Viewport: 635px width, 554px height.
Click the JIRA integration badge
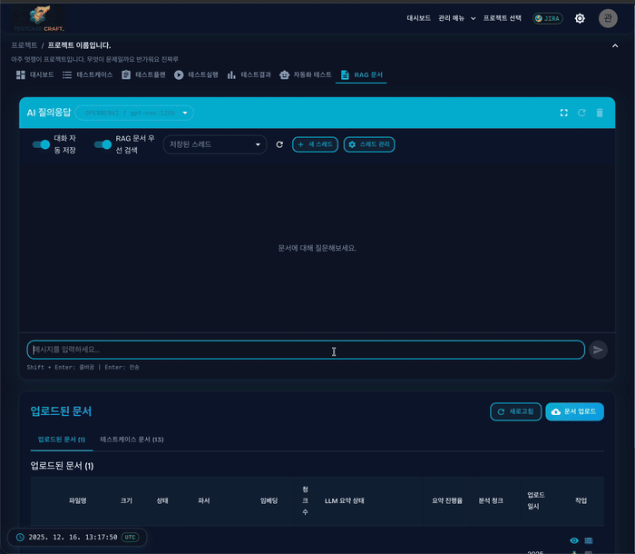(x=548, y=18)
